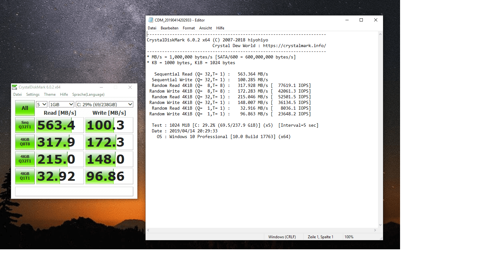Open CrystalDiskMark Datei menu

[18, 94]
